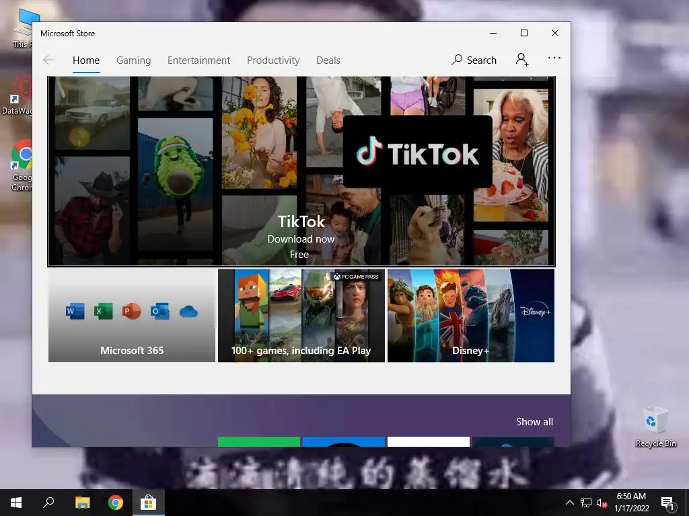Viewport: 689px width, 516px height.
Task: Click the Show all link
Action: [534, 422]
